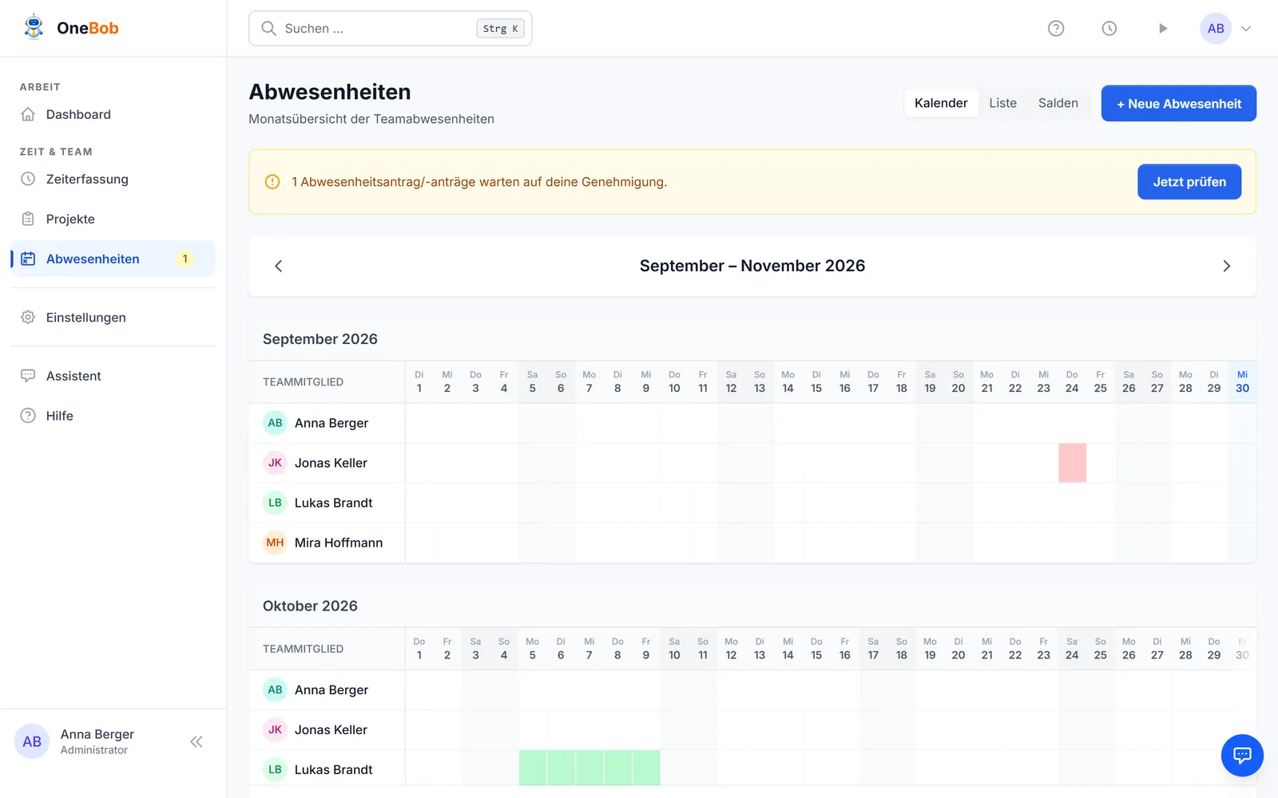The image size is (1278, 798).
Task: Switch to Kalender view tab
Action: [941, 103]
